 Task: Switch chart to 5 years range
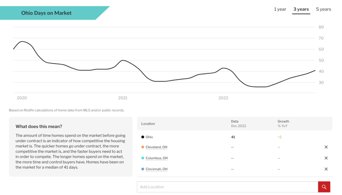pos(323,9)
